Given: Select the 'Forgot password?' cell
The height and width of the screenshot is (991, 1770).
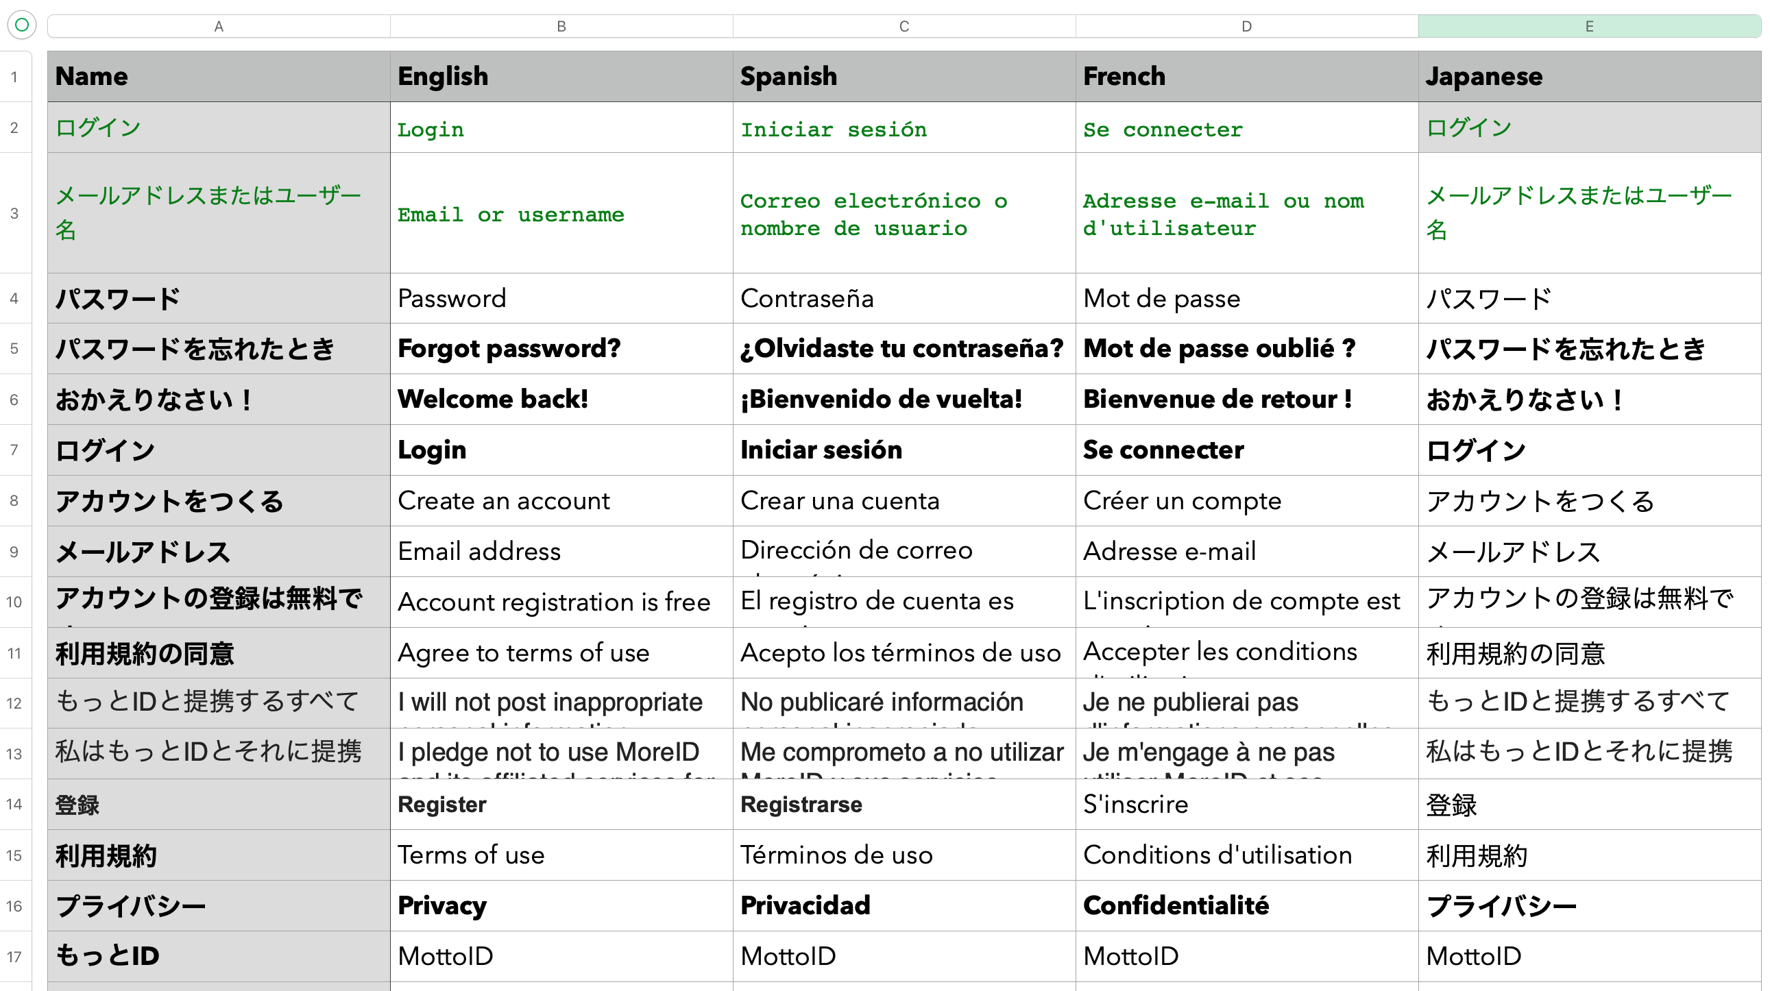Looking at the screenshot, I should point(561,349).
